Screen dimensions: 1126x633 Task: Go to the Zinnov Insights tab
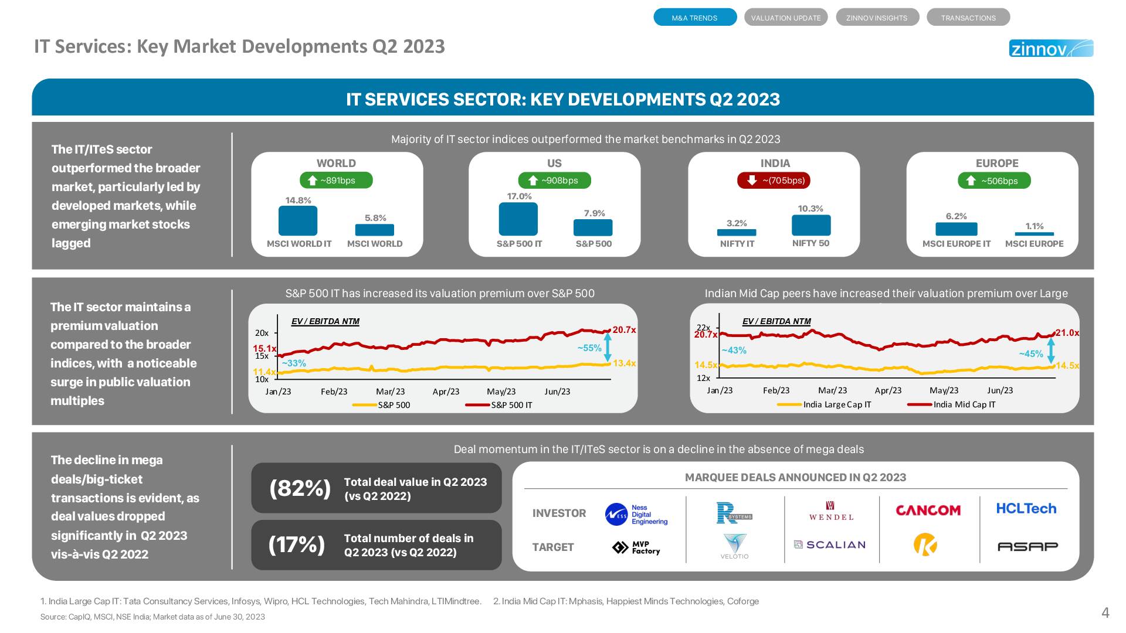pos(877,18)
